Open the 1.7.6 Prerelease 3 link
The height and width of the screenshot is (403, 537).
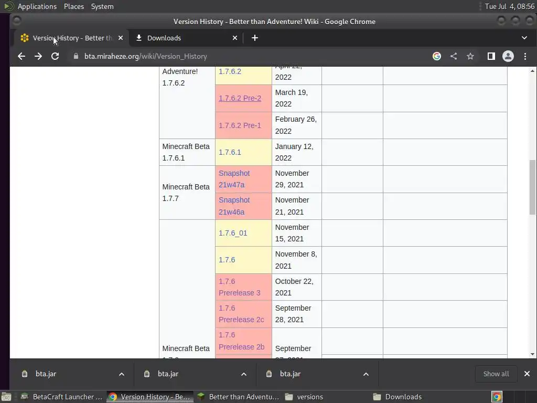tap(239, 287)
